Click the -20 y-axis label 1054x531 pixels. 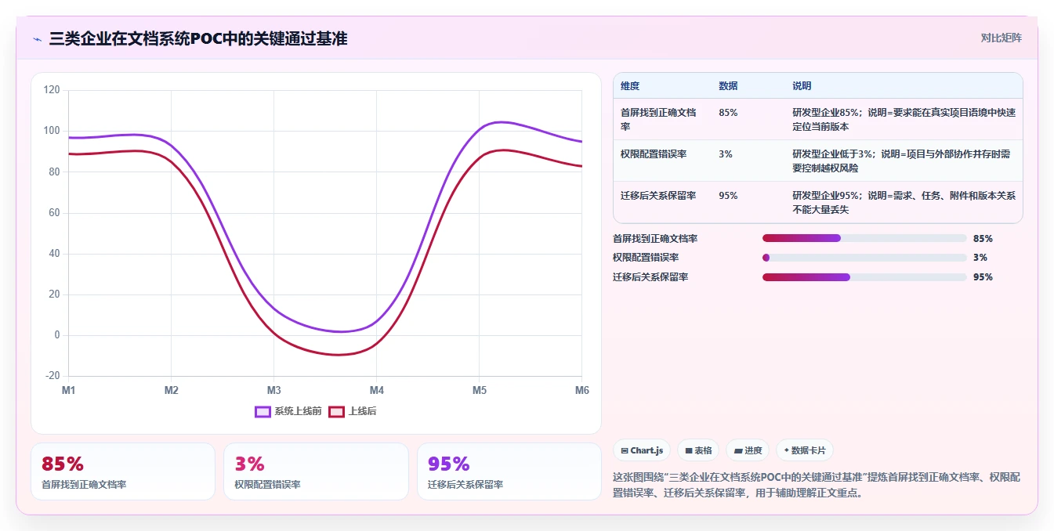click(x=53, y=376)
